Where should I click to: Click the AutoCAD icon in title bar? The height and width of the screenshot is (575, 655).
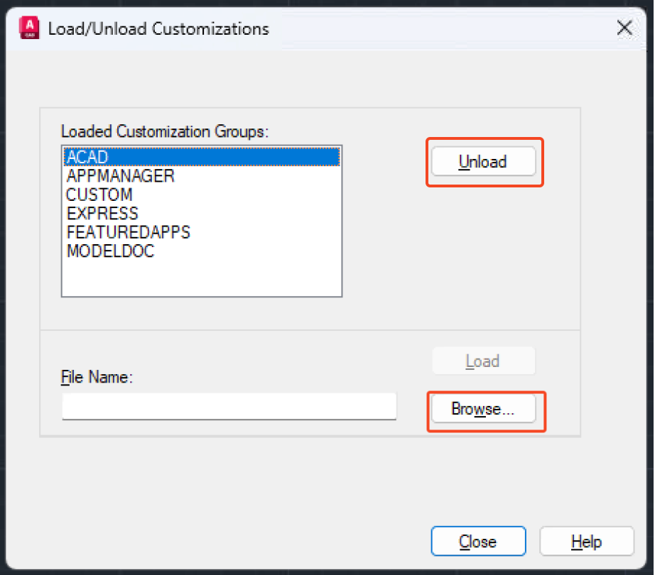pos(29,28)
